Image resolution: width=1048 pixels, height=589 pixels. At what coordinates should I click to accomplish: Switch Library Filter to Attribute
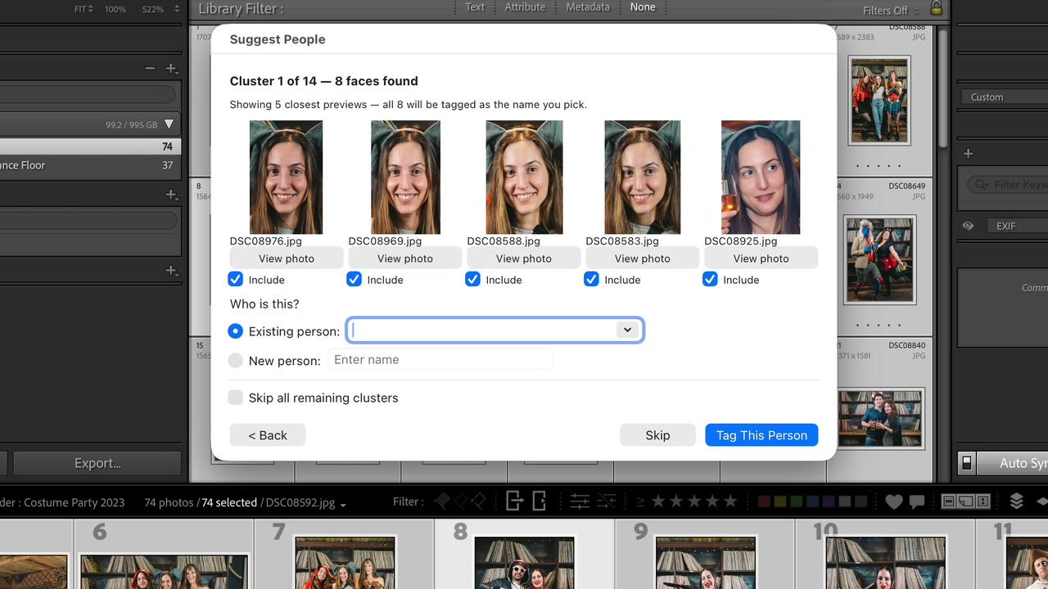[525, 7]
